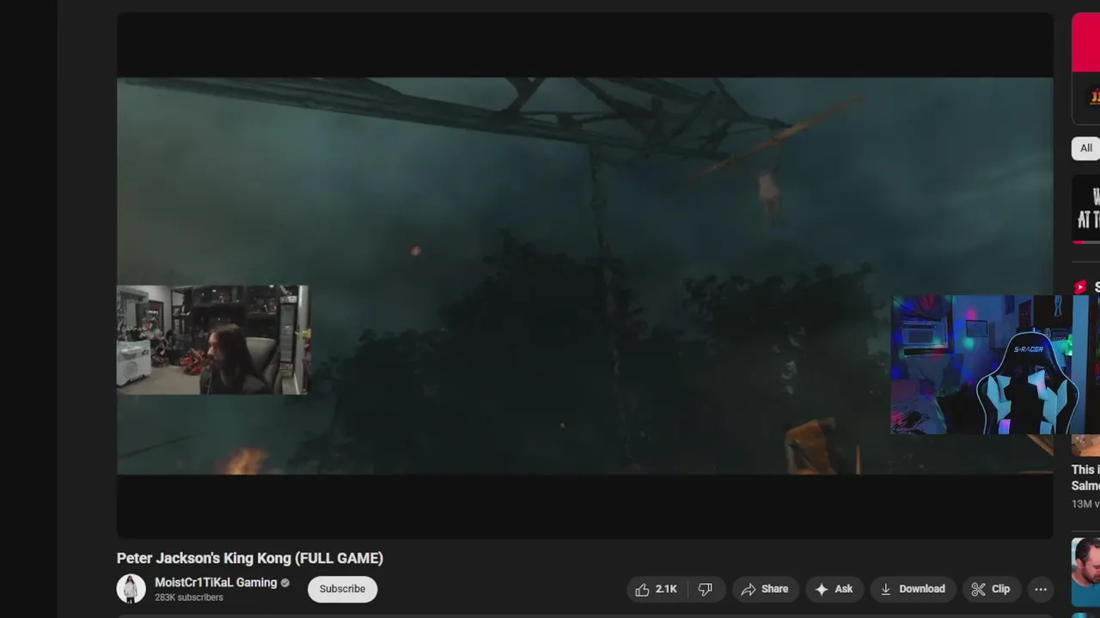Create a Clip of the video

(x=990, y=589)
